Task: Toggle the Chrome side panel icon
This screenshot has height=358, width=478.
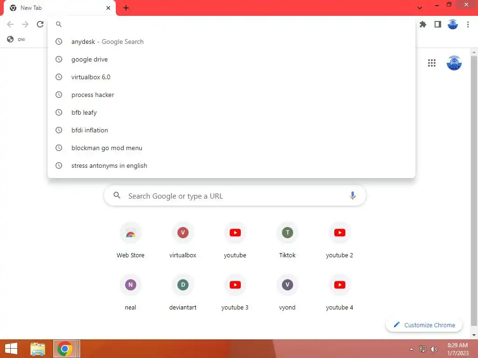Action: [x=438, y=24]
